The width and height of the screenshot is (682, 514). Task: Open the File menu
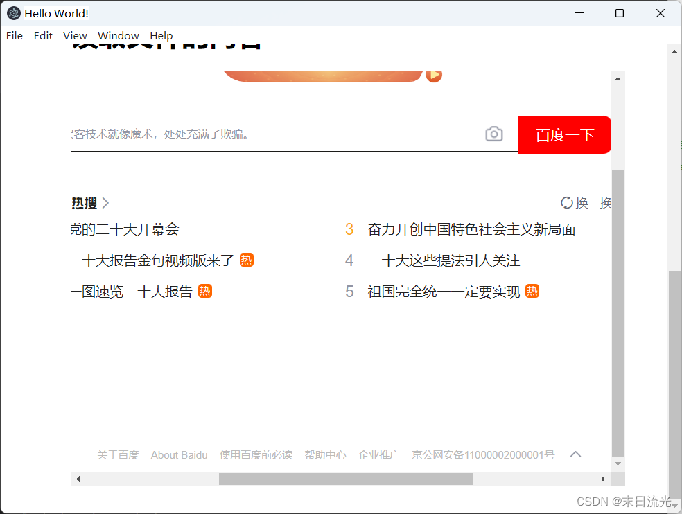click(15, 35)
